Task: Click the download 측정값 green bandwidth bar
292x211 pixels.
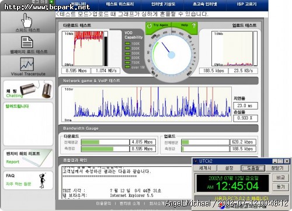Action: pyautogui.click(x=97, y=149)
